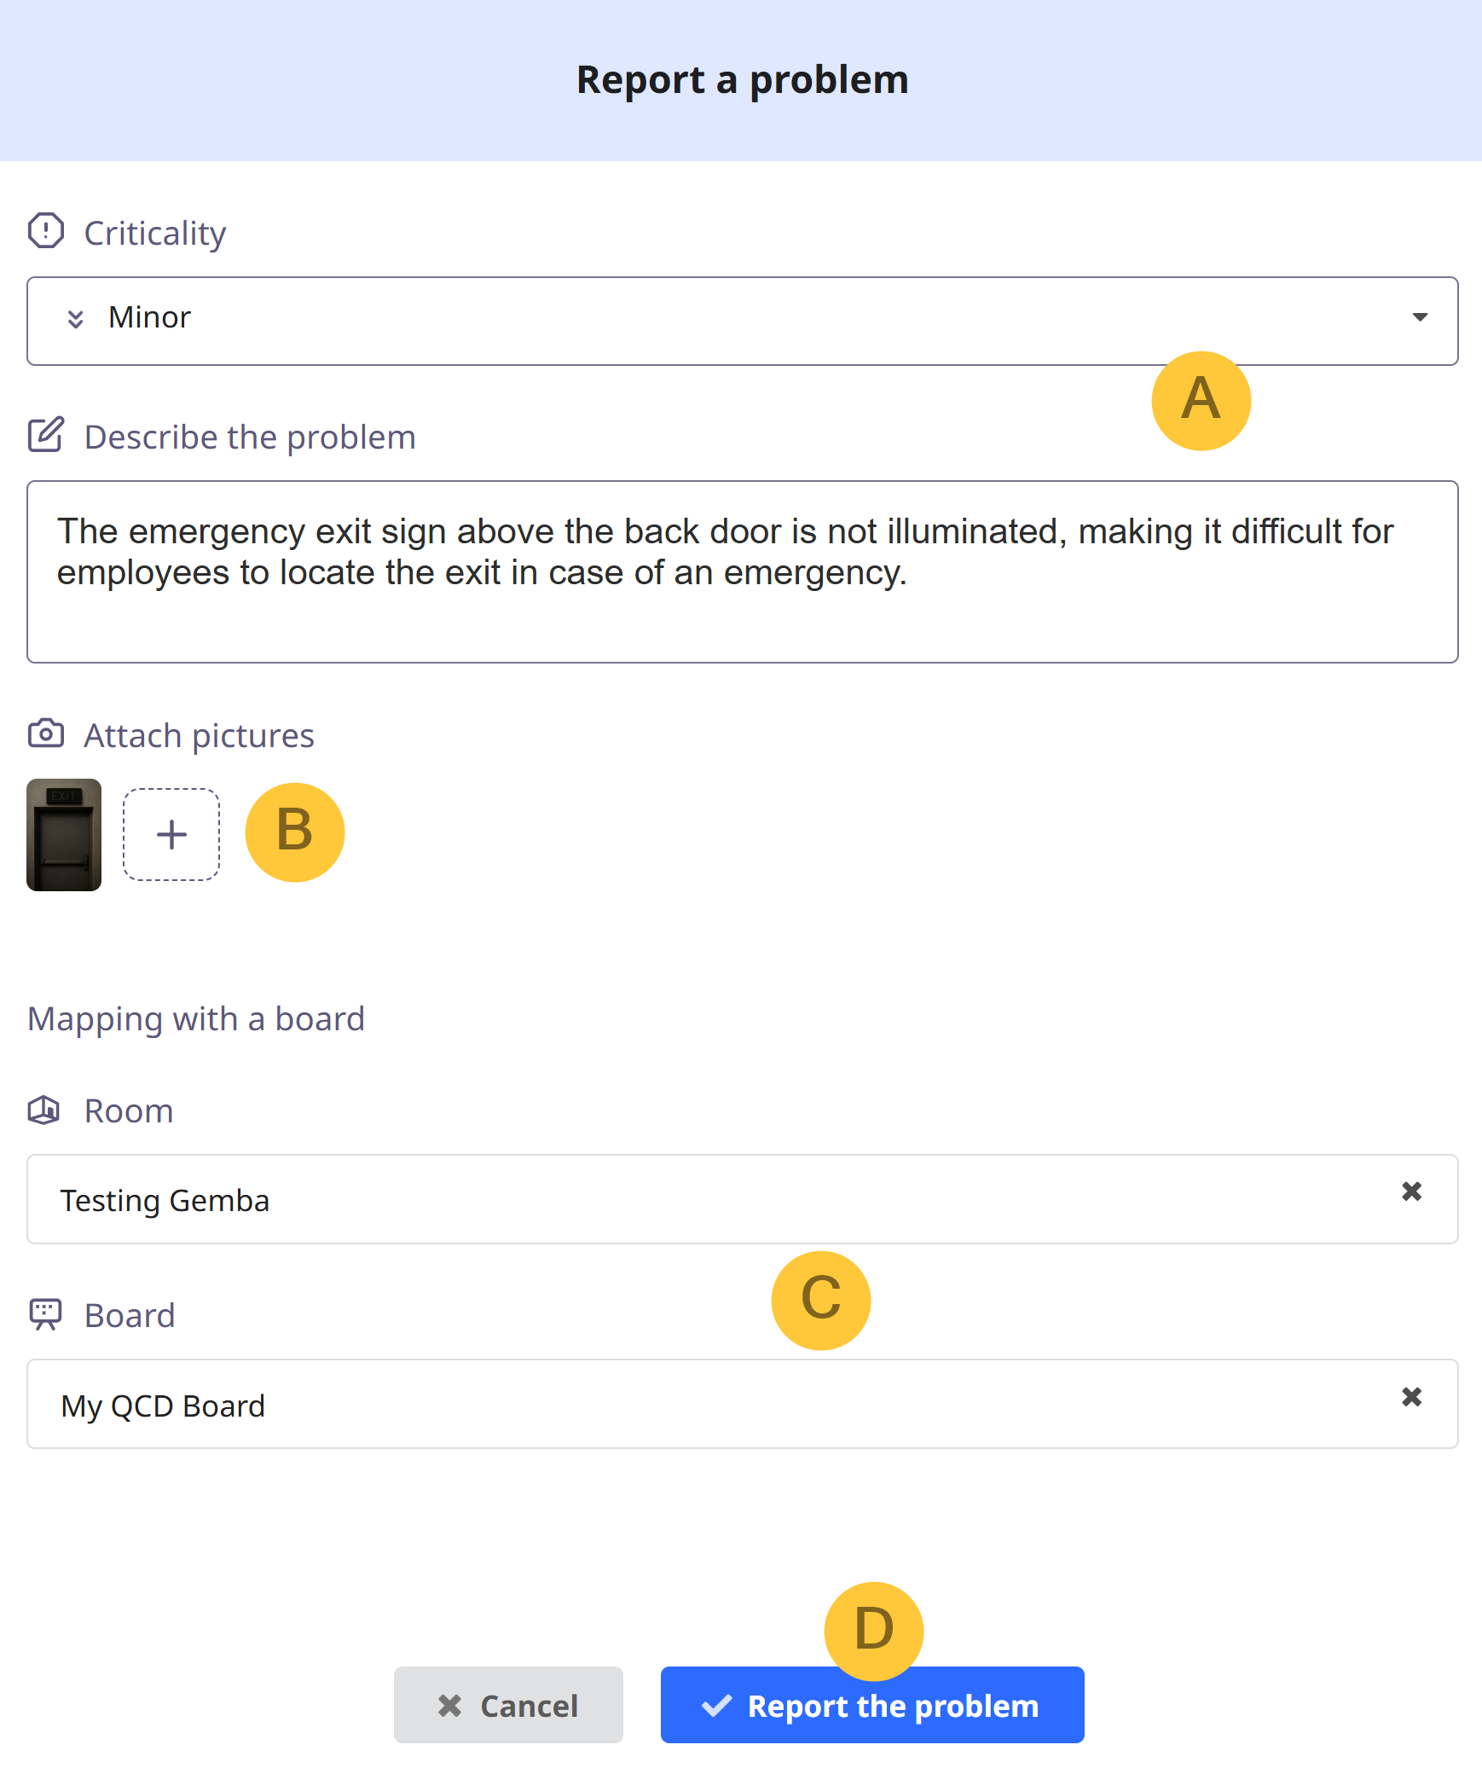This screenshot has width=1482, height=1768.
Task: Click the double chevron icon beside Minor
Action: (x=75, y=318)
